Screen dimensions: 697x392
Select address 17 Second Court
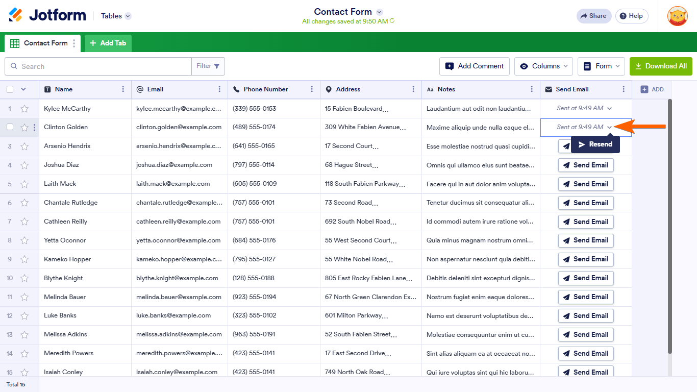[371, 146]
